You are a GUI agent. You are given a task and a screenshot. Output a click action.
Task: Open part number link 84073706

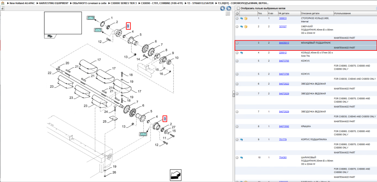coord(284,74)
